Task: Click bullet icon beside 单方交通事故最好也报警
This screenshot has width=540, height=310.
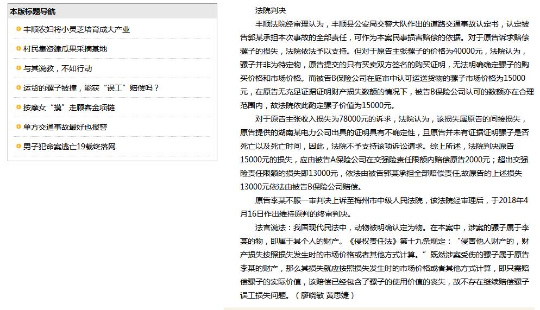Action: pyautogui.click(x=18, y=126)
